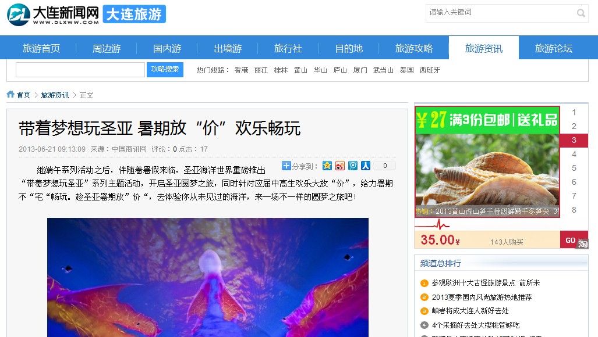This screenshot has width=598, height=337.
Task: Focus the 请输入关键词 search field
Action: [500, 13]
